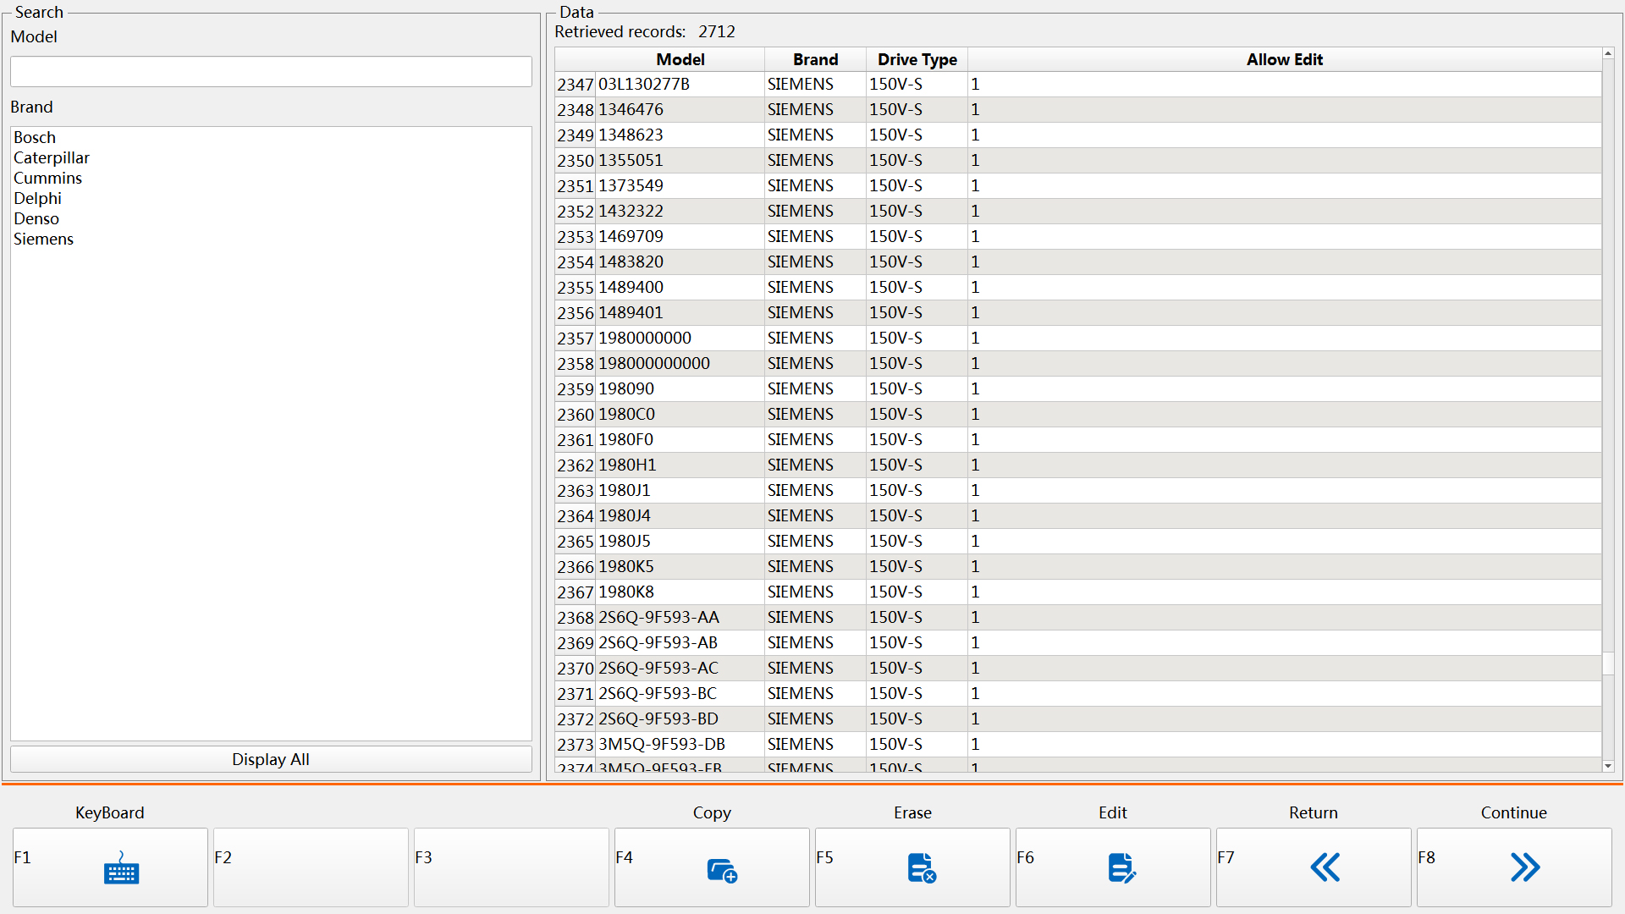
Task: Click the F6 Edit icon
Action: [1121, 867]
